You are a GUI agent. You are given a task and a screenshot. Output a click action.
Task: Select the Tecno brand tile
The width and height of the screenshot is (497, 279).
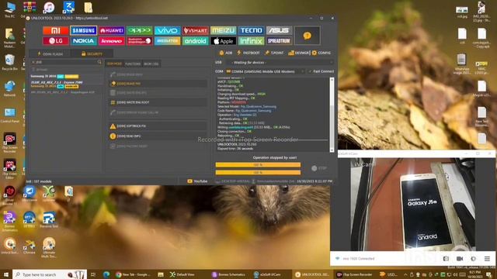[251, 30]
